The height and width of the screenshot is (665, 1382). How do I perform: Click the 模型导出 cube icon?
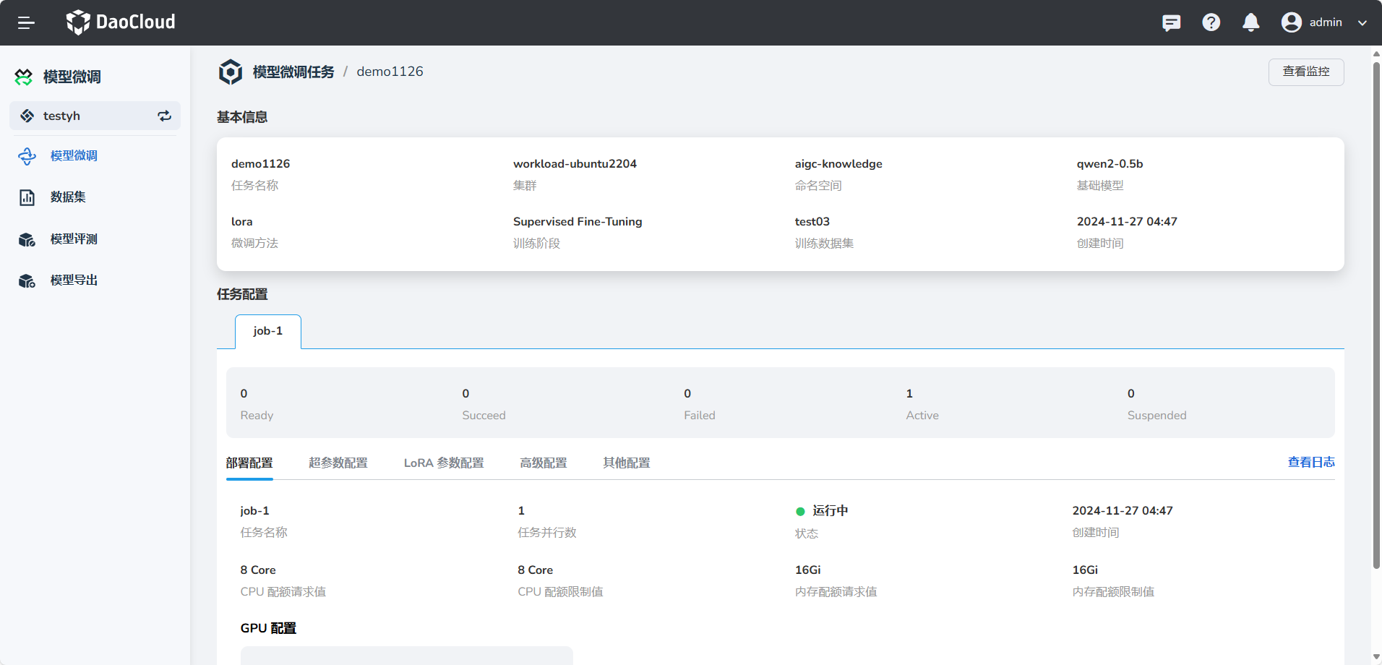[27, 280]
